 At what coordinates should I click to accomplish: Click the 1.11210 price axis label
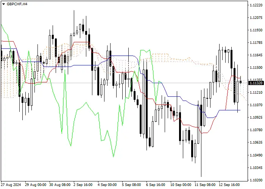pyautogui.click(x=256, y=93)
